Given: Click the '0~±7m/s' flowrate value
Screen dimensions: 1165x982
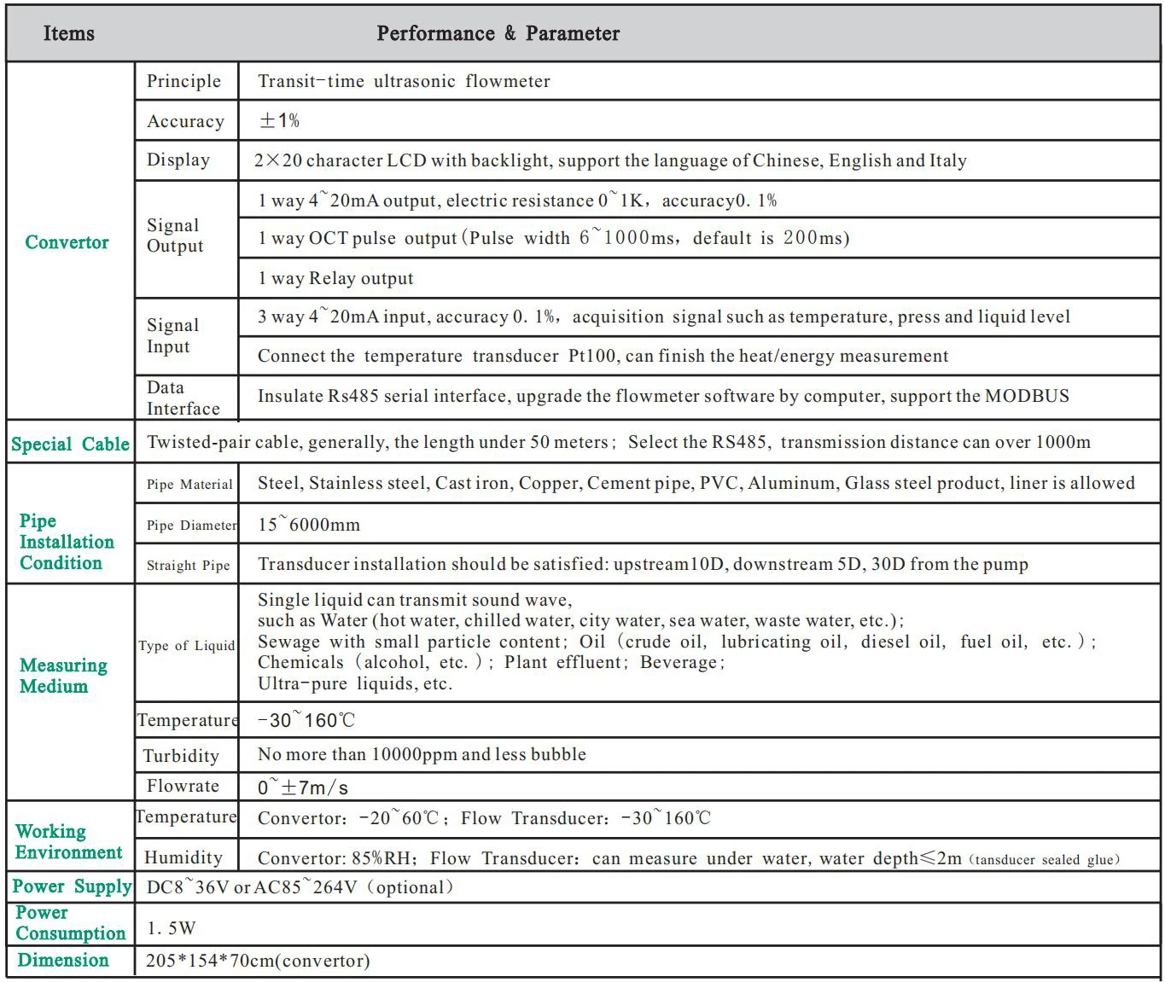Looking at the screenshot, I should 303,787.
